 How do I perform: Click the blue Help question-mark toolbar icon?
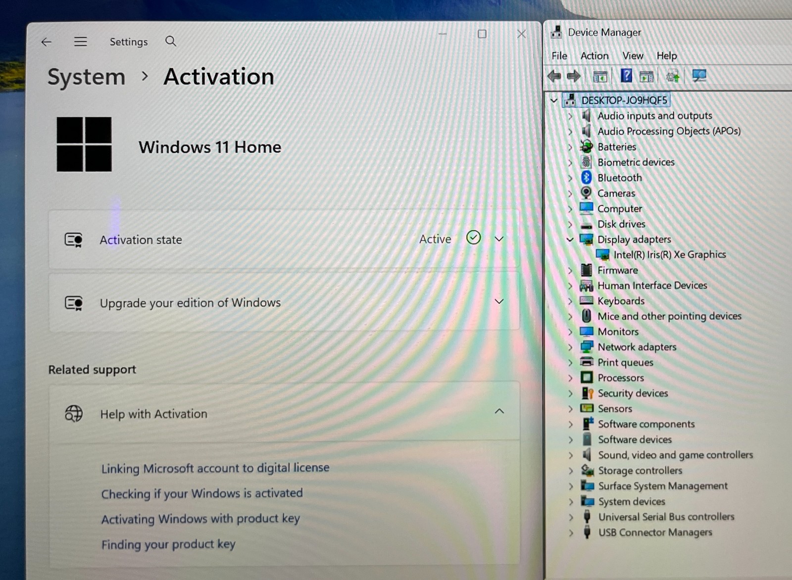point(626,75)
